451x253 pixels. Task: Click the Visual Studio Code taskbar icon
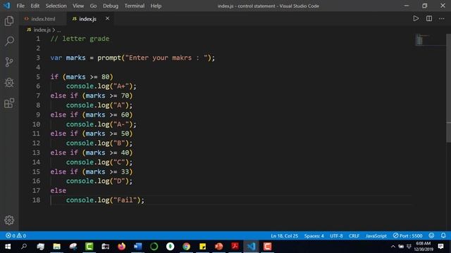[251, 247]
